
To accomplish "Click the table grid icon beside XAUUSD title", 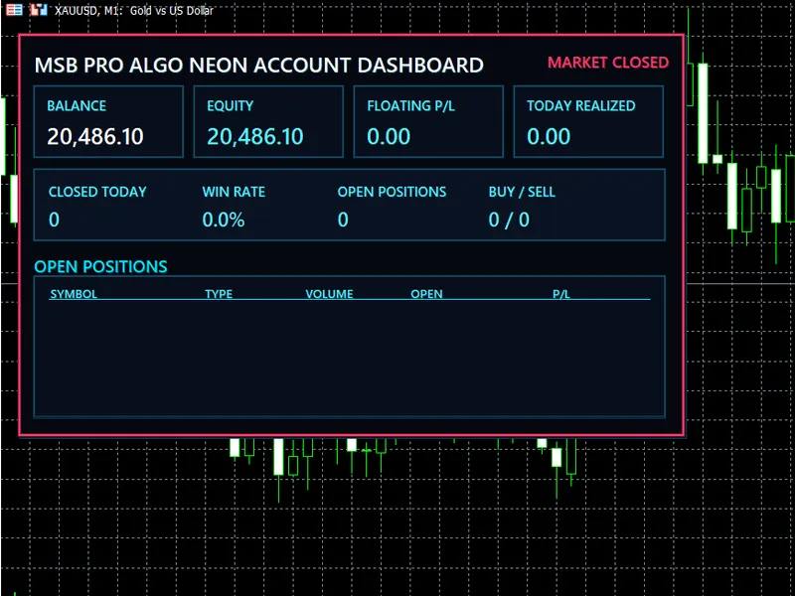I will click(14, 10).
